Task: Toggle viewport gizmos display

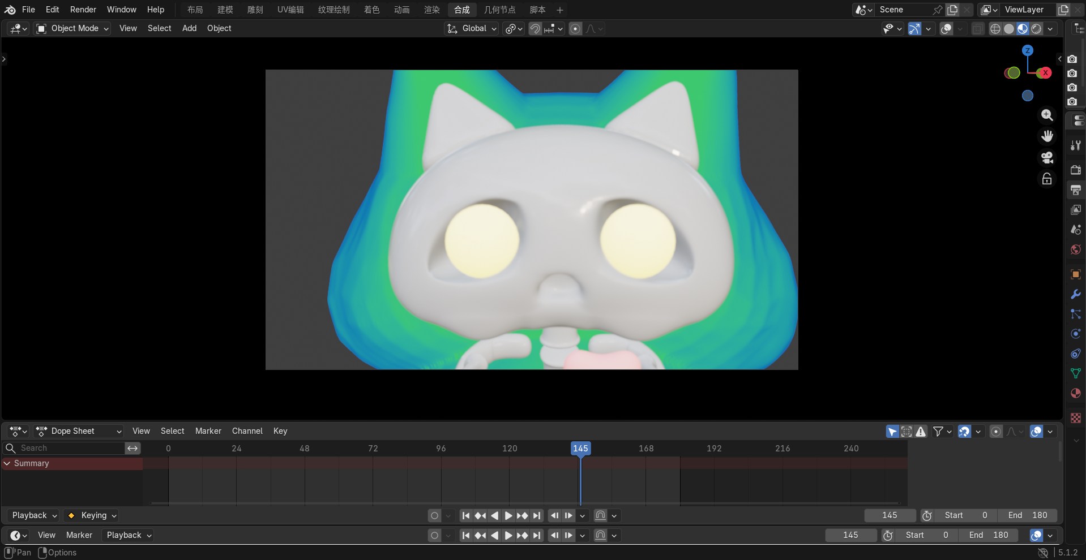Action: [914, 29]
